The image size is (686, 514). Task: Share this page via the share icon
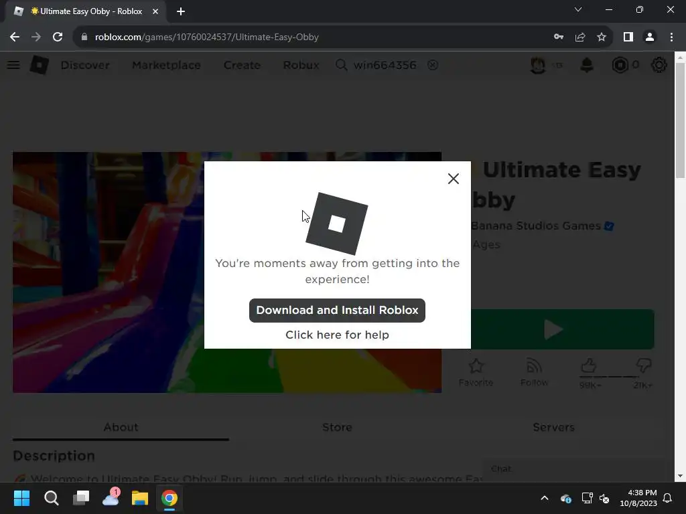click(580, 37)
